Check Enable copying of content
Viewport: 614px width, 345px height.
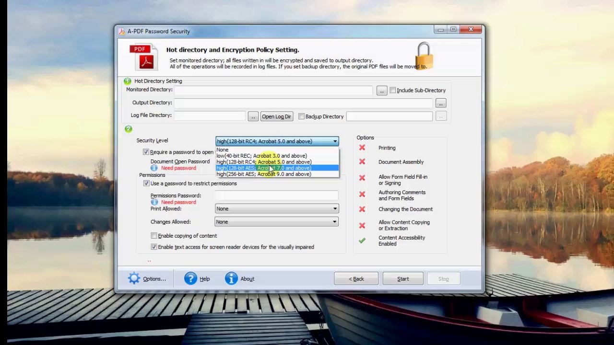coord(153,236)
